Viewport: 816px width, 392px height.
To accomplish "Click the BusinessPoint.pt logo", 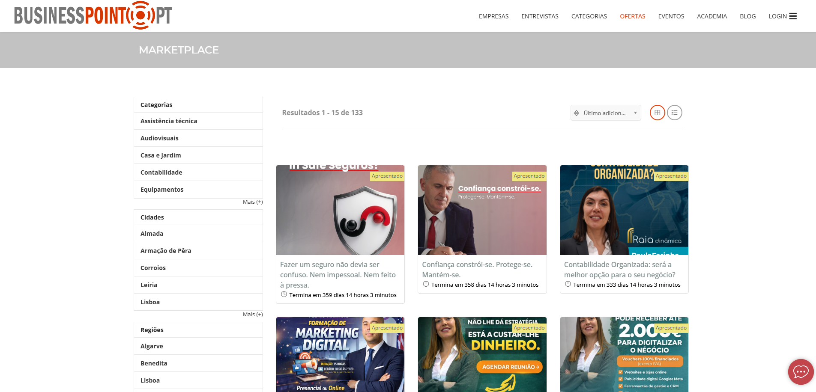I will 93,15.
